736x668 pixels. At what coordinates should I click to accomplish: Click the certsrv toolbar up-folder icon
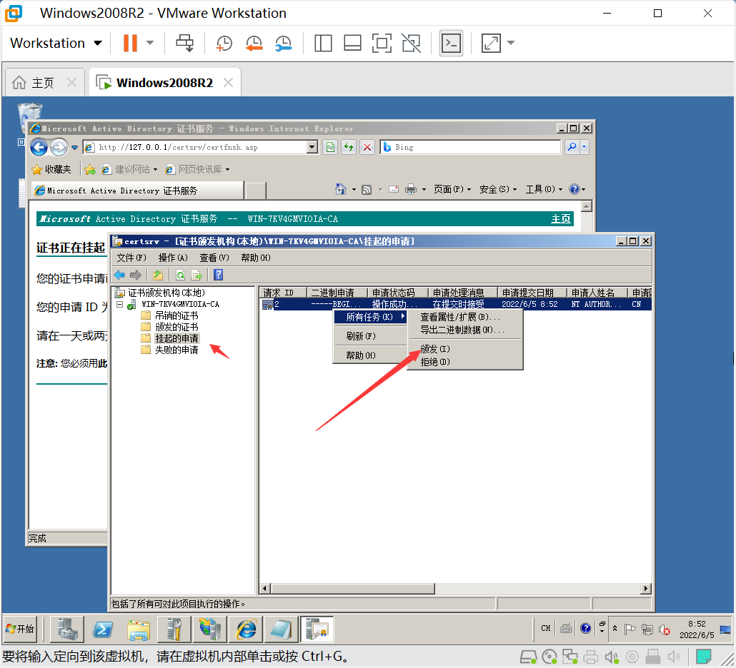coord(158,275)
